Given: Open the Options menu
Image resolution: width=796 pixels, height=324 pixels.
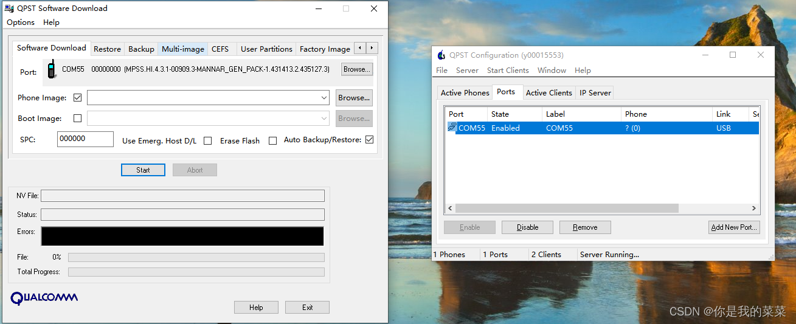Looking at the screenshot, I should coord(21,22).
